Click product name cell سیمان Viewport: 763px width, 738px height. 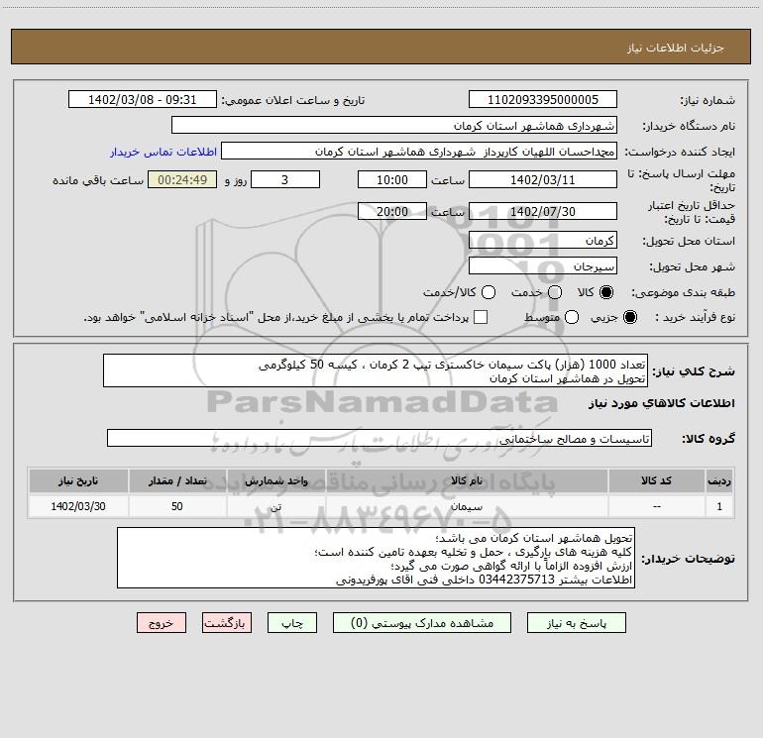pyautogui.click(x=467, y=507)
